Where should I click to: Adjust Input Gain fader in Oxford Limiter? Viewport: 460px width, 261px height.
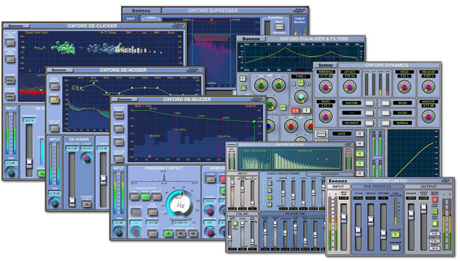coord(344,218)
